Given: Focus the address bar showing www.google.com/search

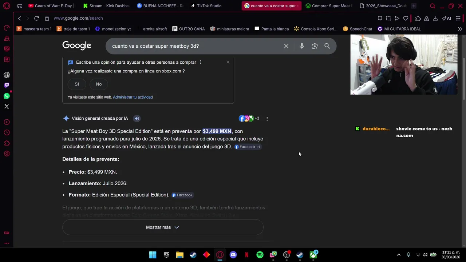Looking at the screenshot, I should pos(78,18).
